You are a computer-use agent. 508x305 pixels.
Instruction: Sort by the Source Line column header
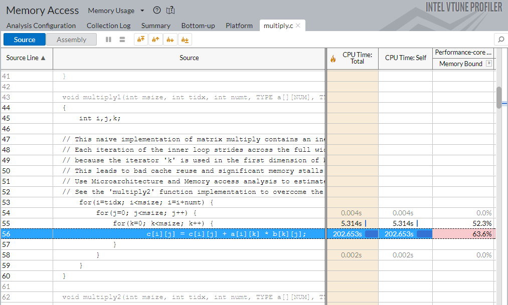pyautogui.click(x=27, y=58)
